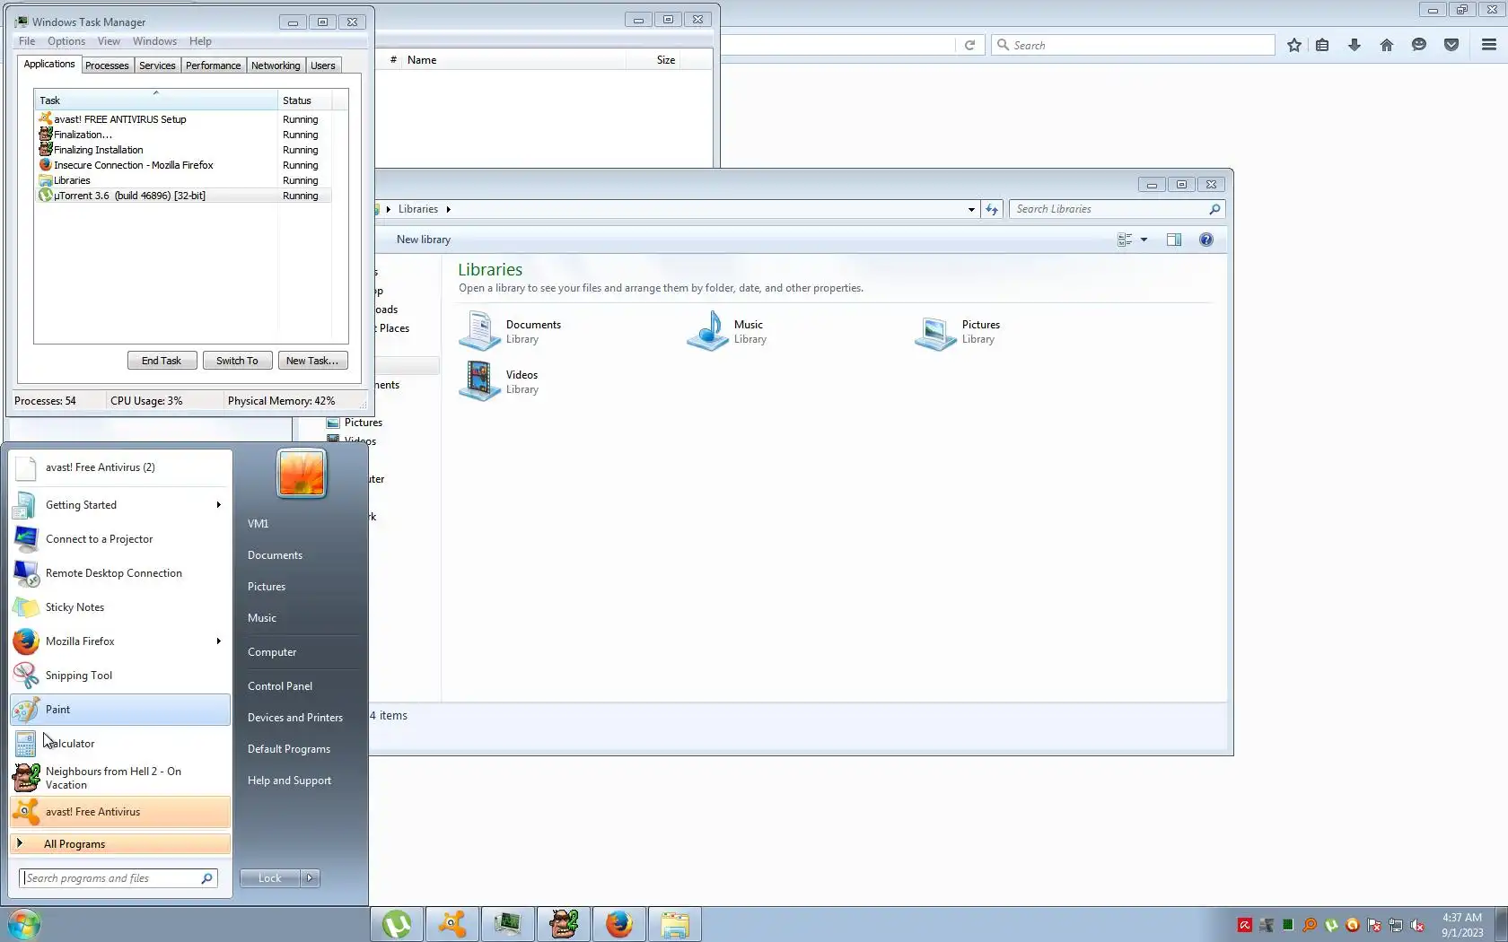Select the µTorrent 3.6 task row
This screenshot has height=942, width=1508.
click(x=183, y=196)
